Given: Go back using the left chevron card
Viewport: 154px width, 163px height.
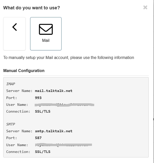Looking at the screenshot, I should [x=14, y=34].
